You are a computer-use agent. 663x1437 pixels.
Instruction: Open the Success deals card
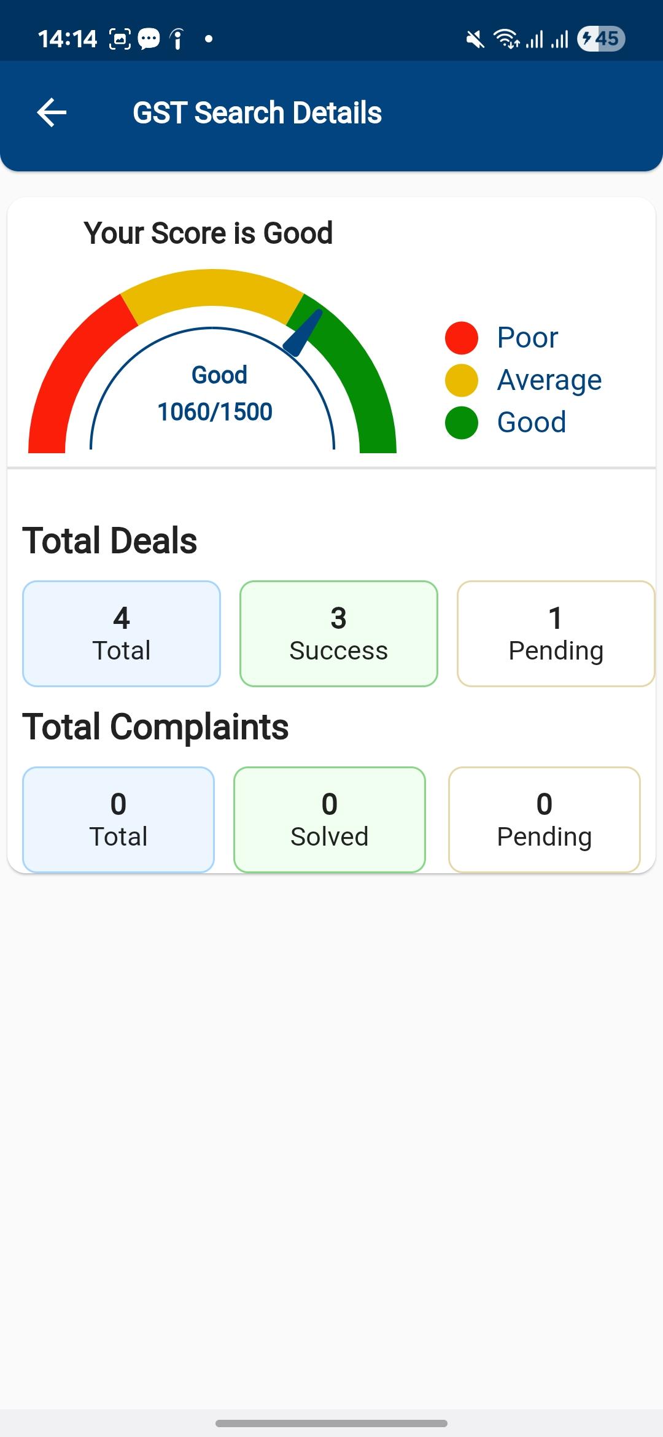339,634
